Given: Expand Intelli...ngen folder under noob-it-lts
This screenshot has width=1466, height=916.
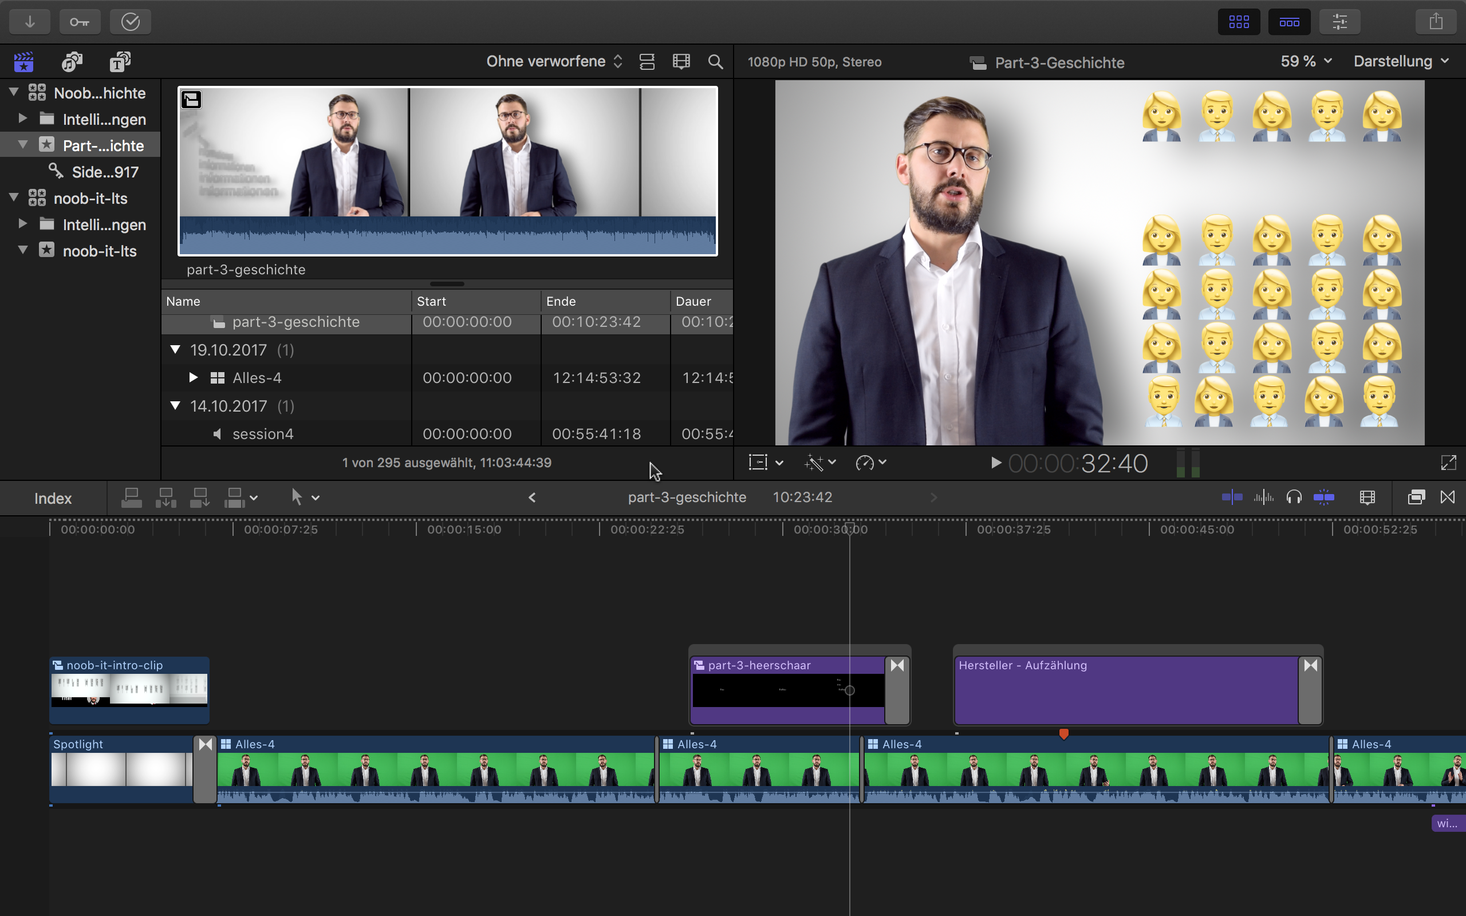Looking at the screenshot, I should pos(22,223).
